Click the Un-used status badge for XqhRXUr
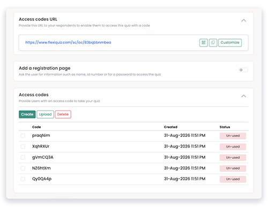Screen dimensions: 268x207 click(233, 147)
